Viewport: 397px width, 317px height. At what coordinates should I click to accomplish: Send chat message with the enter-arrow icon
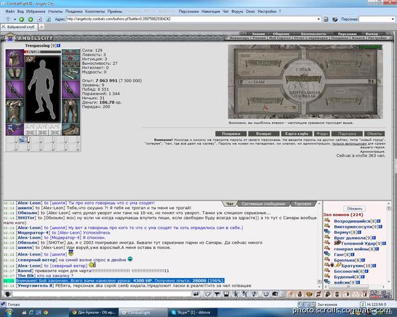point(196,294)
